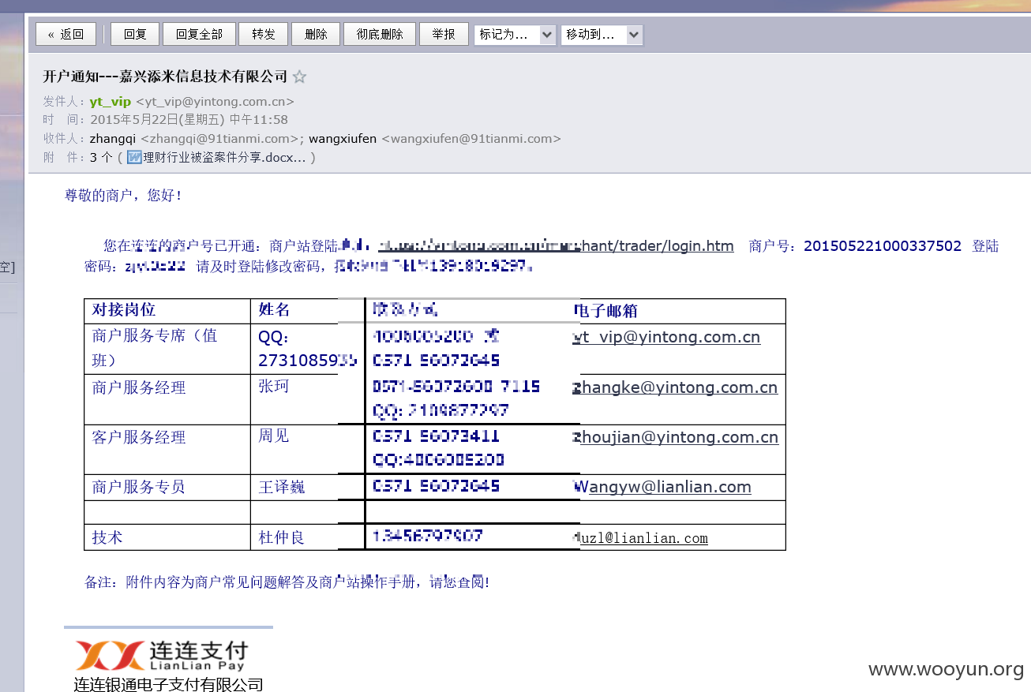This screenshot has height=692, width=1031.
Task: Click the zhangke@yintong.com.cn email link
Action: [675, 387]
